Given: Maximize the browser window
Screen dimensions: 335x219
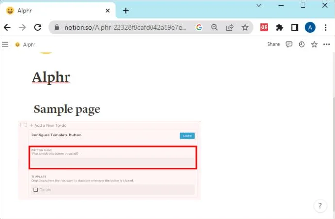Looking at the screenshot, I should (x=303, y=5).
